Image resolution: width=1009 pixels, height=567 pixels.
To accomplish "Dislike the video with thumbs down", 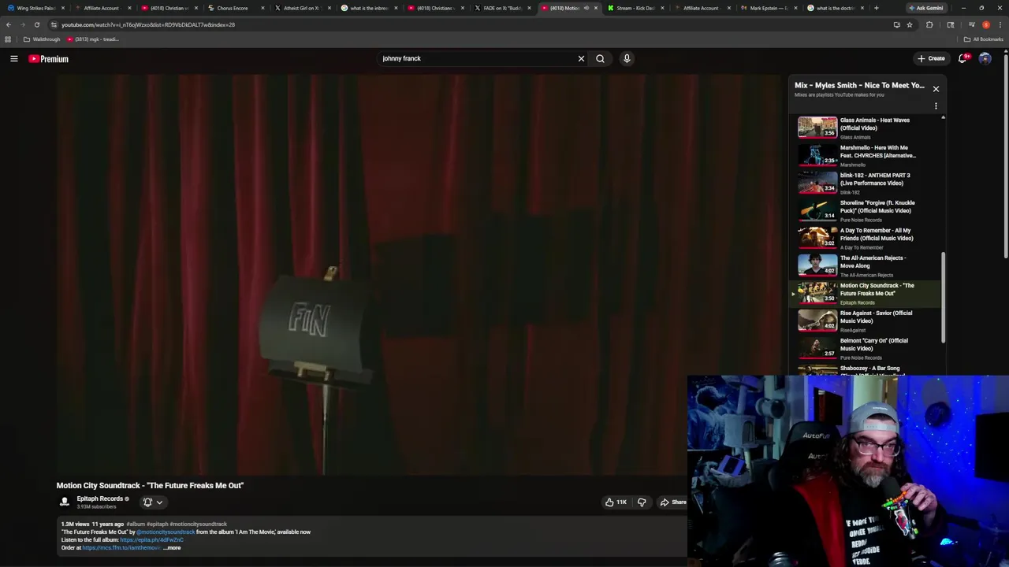I will tap(642, 502).
